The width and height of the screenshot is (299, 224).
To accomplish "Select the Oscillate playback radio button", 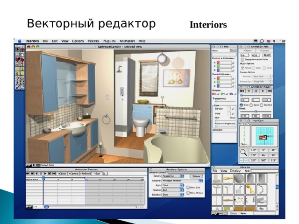I will pyautogui.click(x=262, y=105).
